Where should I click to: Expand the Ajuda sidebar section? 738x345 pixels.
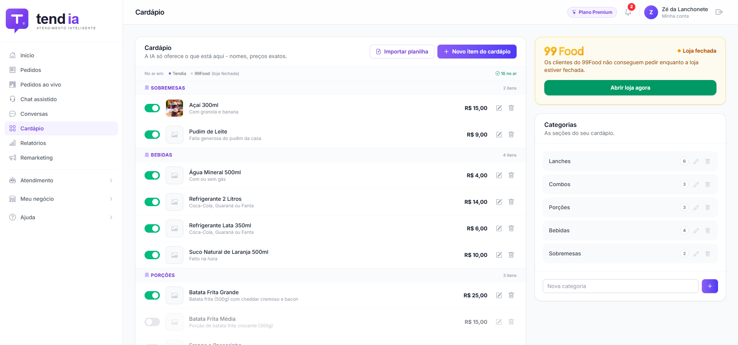(x=61, y=217)
